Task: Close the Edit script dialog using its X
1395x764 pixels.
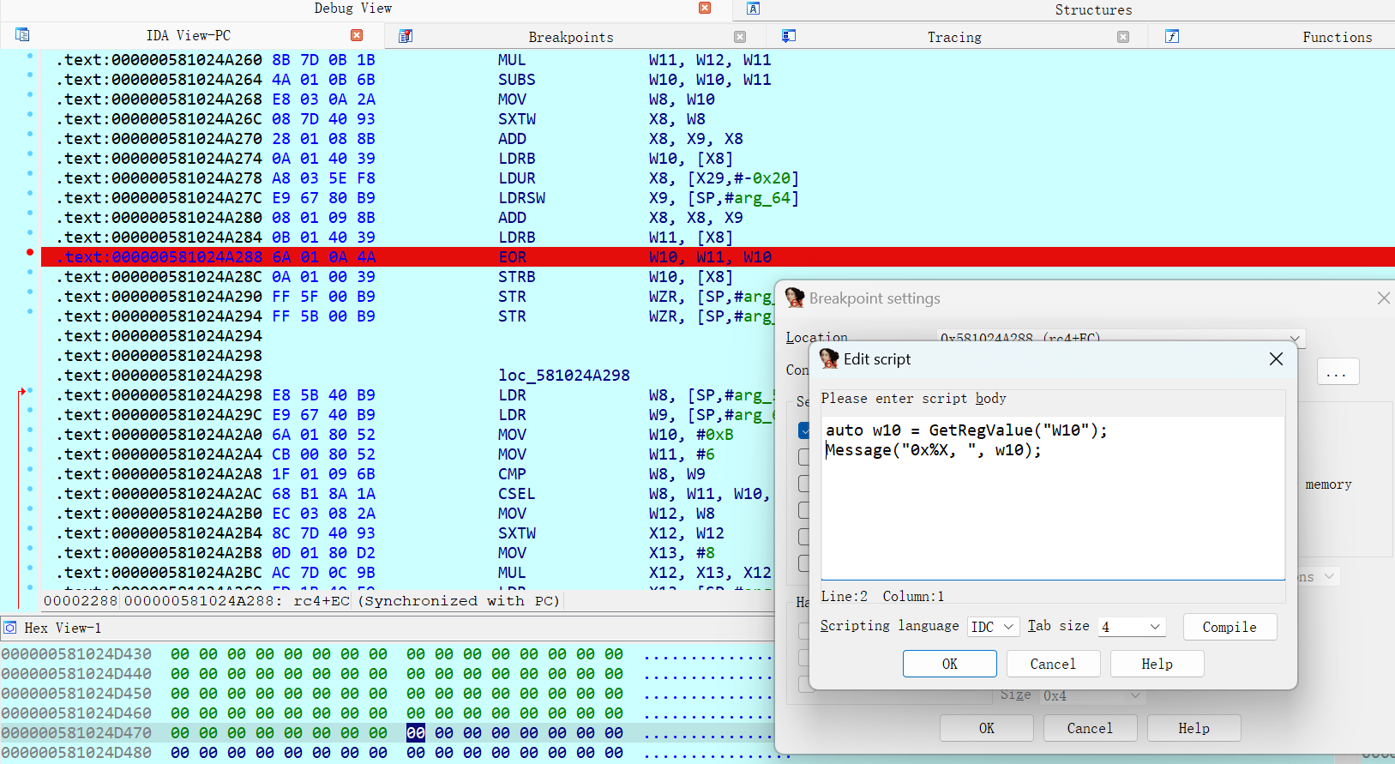Action: [x=1276, y=359]
